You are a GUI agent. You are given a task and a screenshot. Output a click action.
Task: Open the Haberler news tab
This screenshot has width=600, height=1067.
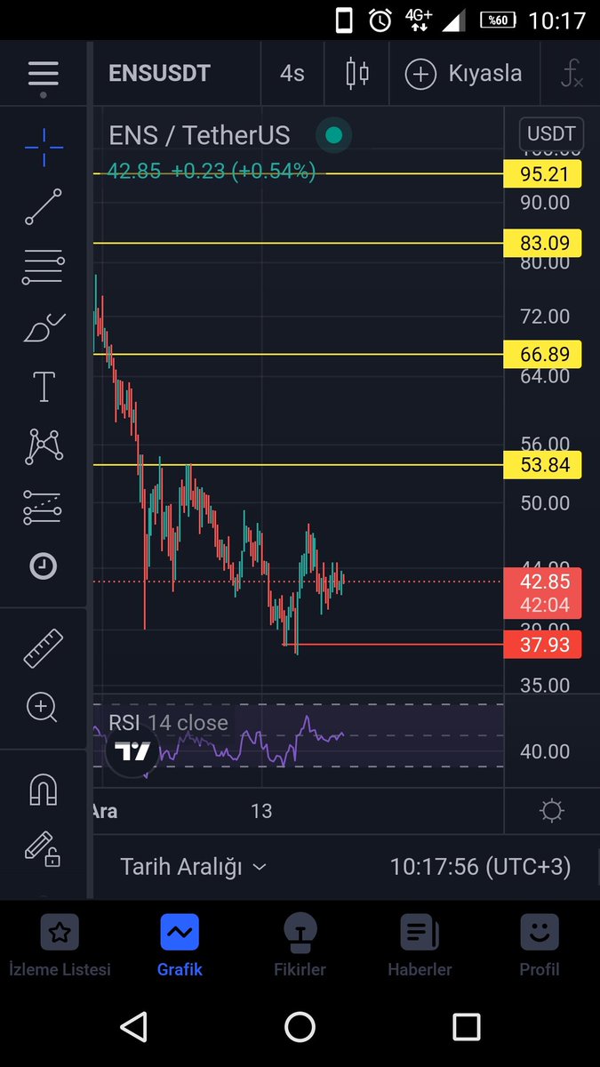(420, 946)
